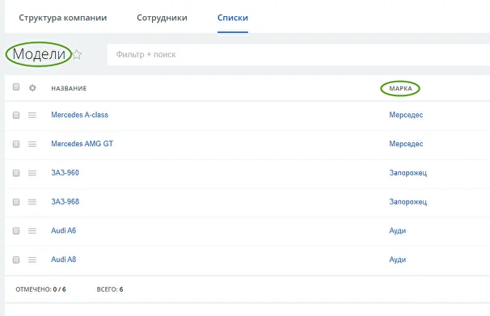
Task: Select the ЗАЗ-960 row checkbox
Action: (x=16, y=173)
